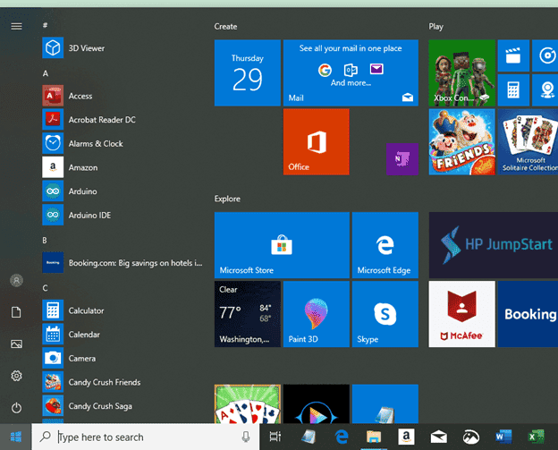Click the Skype tile
The image size is (558, 450).
[x=385, y=314]
